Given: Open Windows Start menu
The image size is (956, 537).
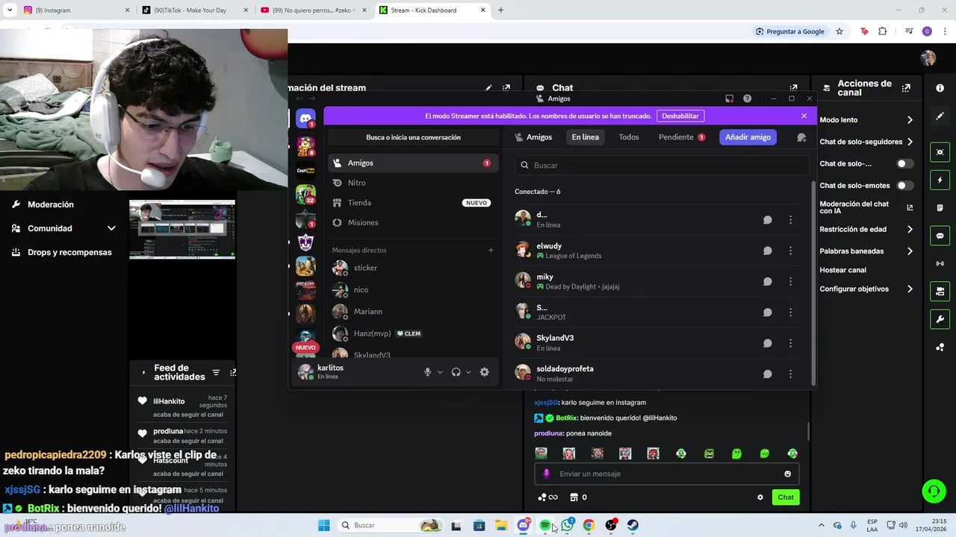Looking at the screenshot, I should [x=323, y=525].
